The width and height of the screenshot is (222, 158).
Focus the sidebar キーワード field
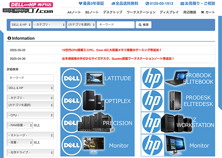tap(30, 78)
